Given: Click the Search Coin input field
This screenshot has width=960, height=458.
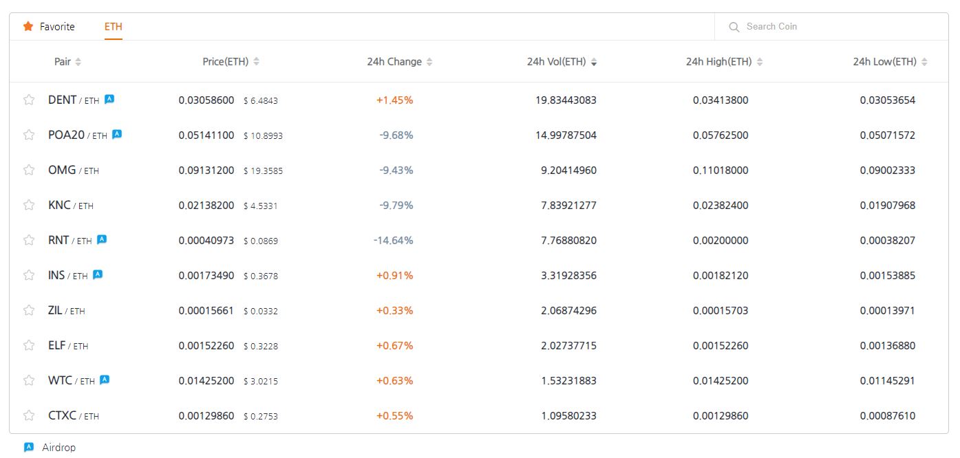Looking at the screenshot, I should click(x=826, y=27).
